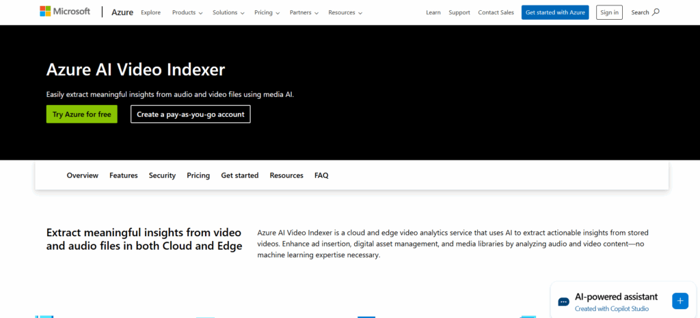This screenshot has height=318, width=700.
Task: Open the search magnifier icon
Action: 656,12
